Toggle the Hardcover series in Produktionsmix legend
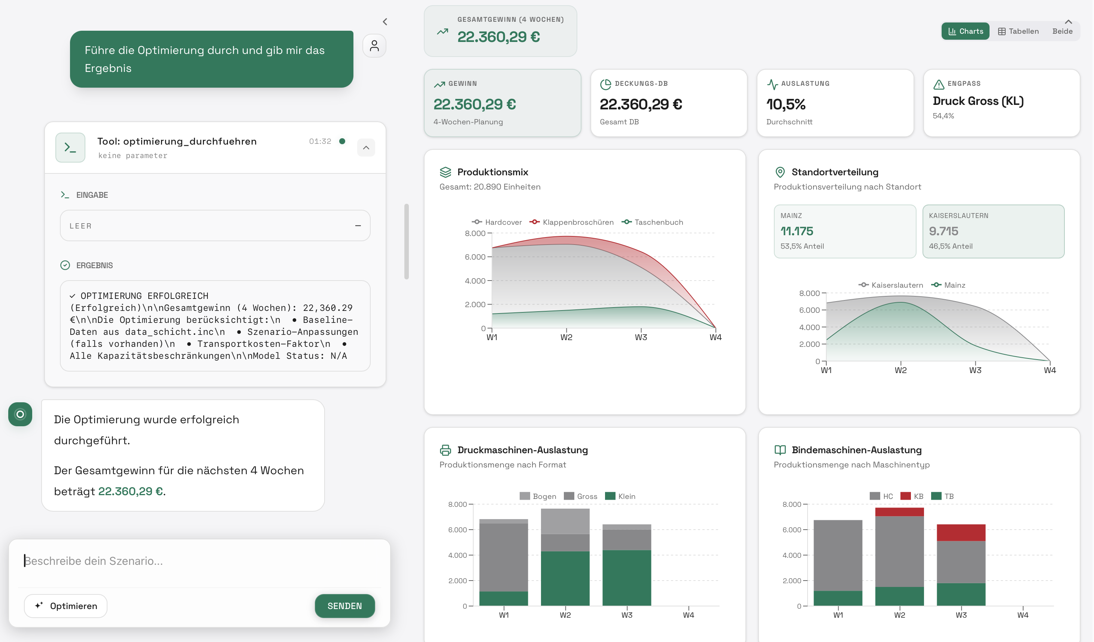This screenshot has width=1094, height=642. pos(496,222)
